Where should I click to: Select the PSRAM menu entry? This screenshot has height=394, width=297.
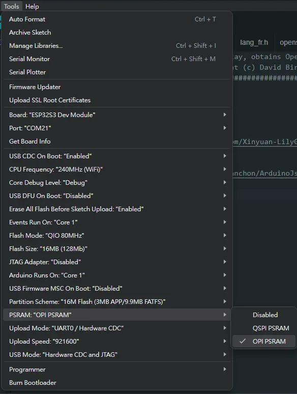click(117, 315)
